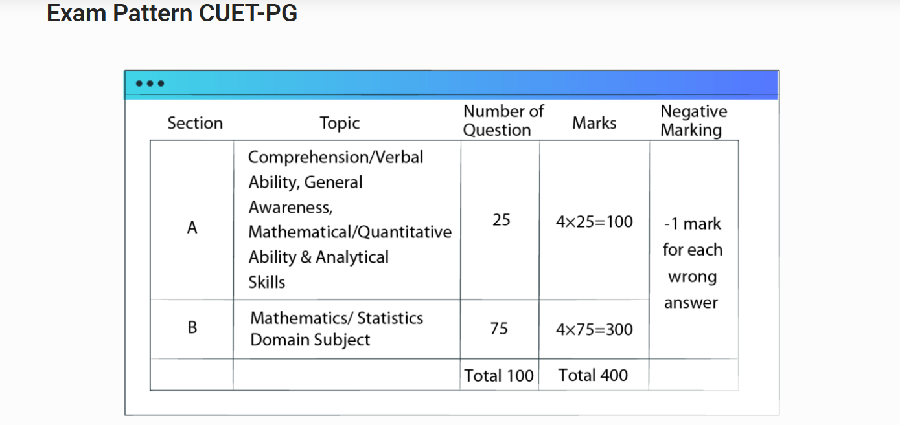Click the 4×25=100 marks cell
This screenshot has height=425, width=900.
pos(594,222)
